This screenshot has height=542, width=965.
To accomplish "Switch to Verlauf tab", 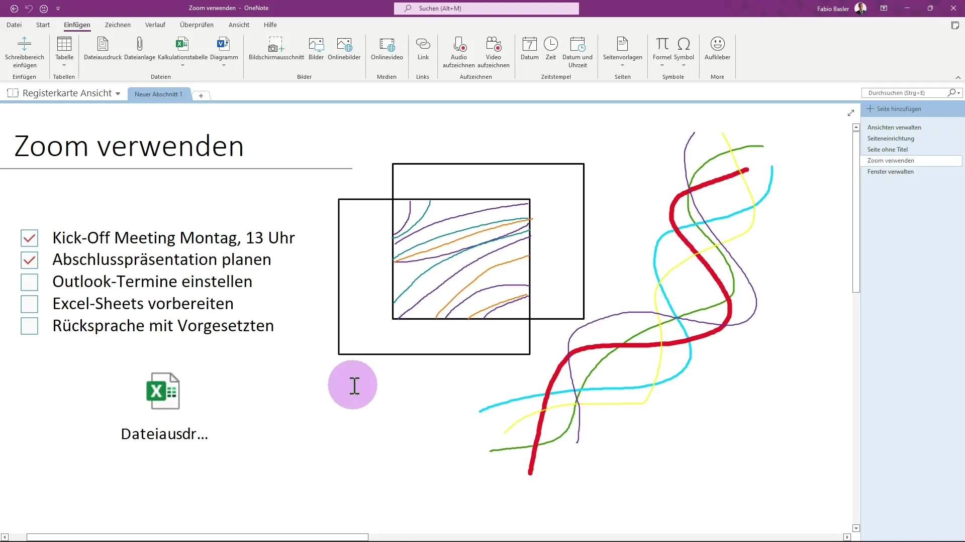I will click(x=155, y=25).
